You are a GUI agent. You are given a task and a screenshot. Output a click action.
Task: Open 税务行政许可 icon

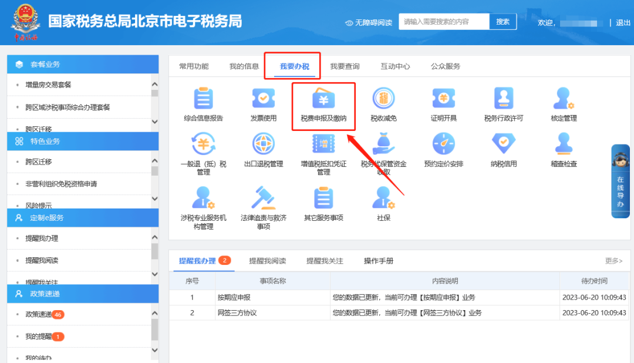pos(504,98)
